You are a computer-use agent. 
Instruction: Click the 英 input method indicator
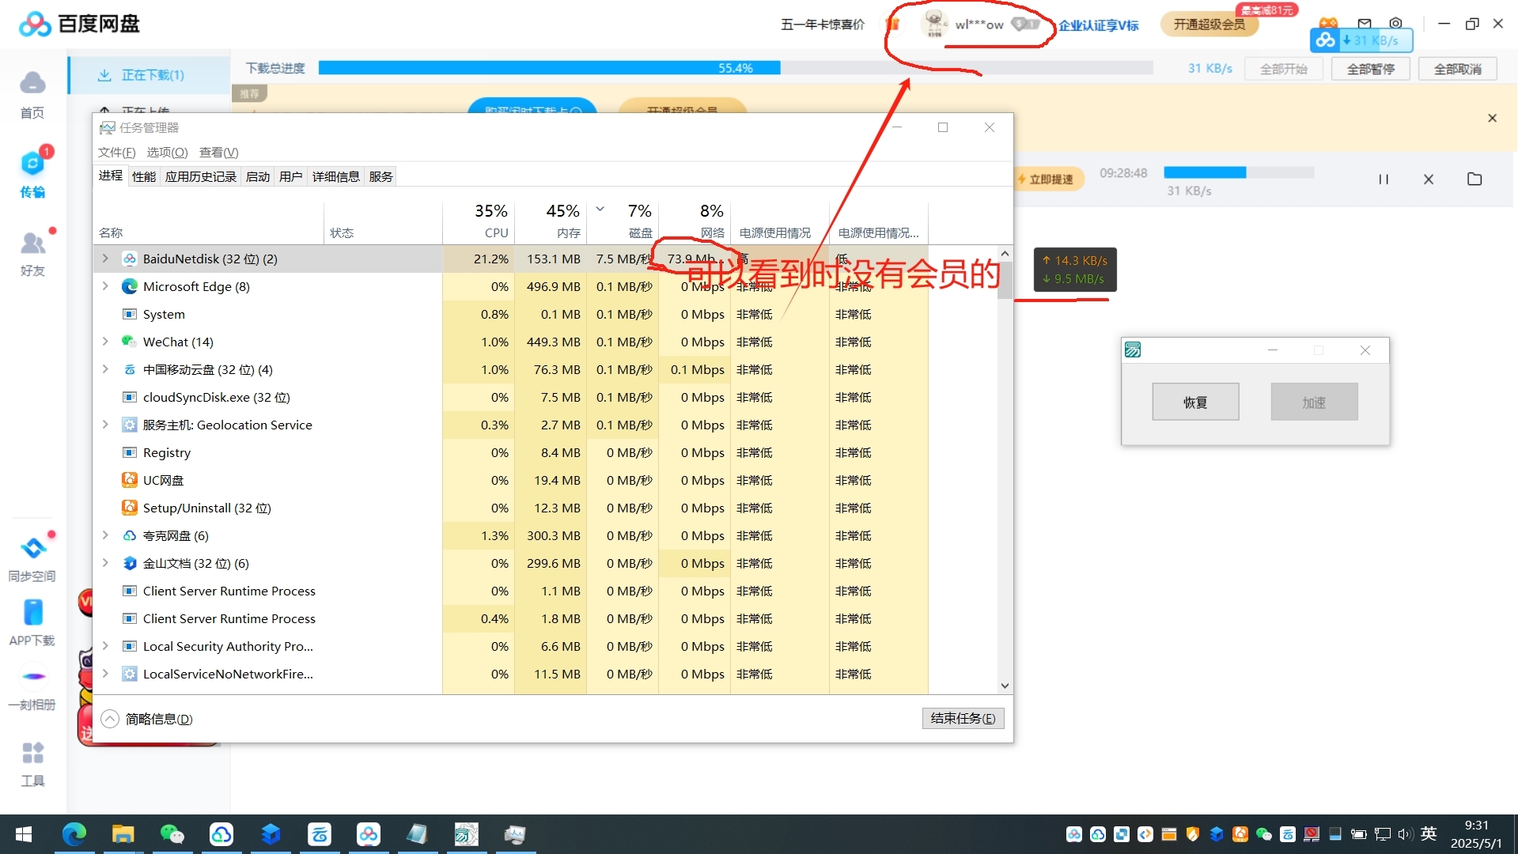pos(1429,833)
